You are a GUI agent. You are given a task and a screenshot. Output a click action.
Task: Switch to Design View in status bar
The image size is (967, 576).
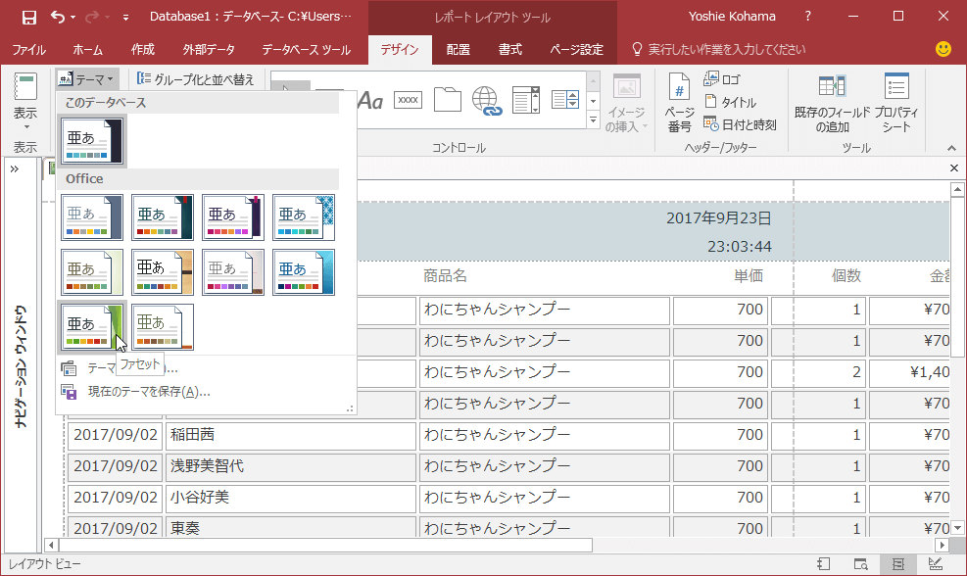pyautogui.click(x=934, y=564)
